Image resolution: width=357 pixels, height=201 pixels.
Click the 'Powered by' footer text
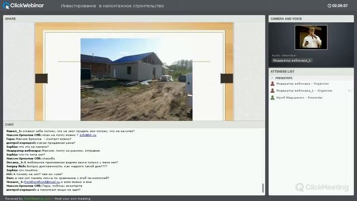click(x=14, y=199)
